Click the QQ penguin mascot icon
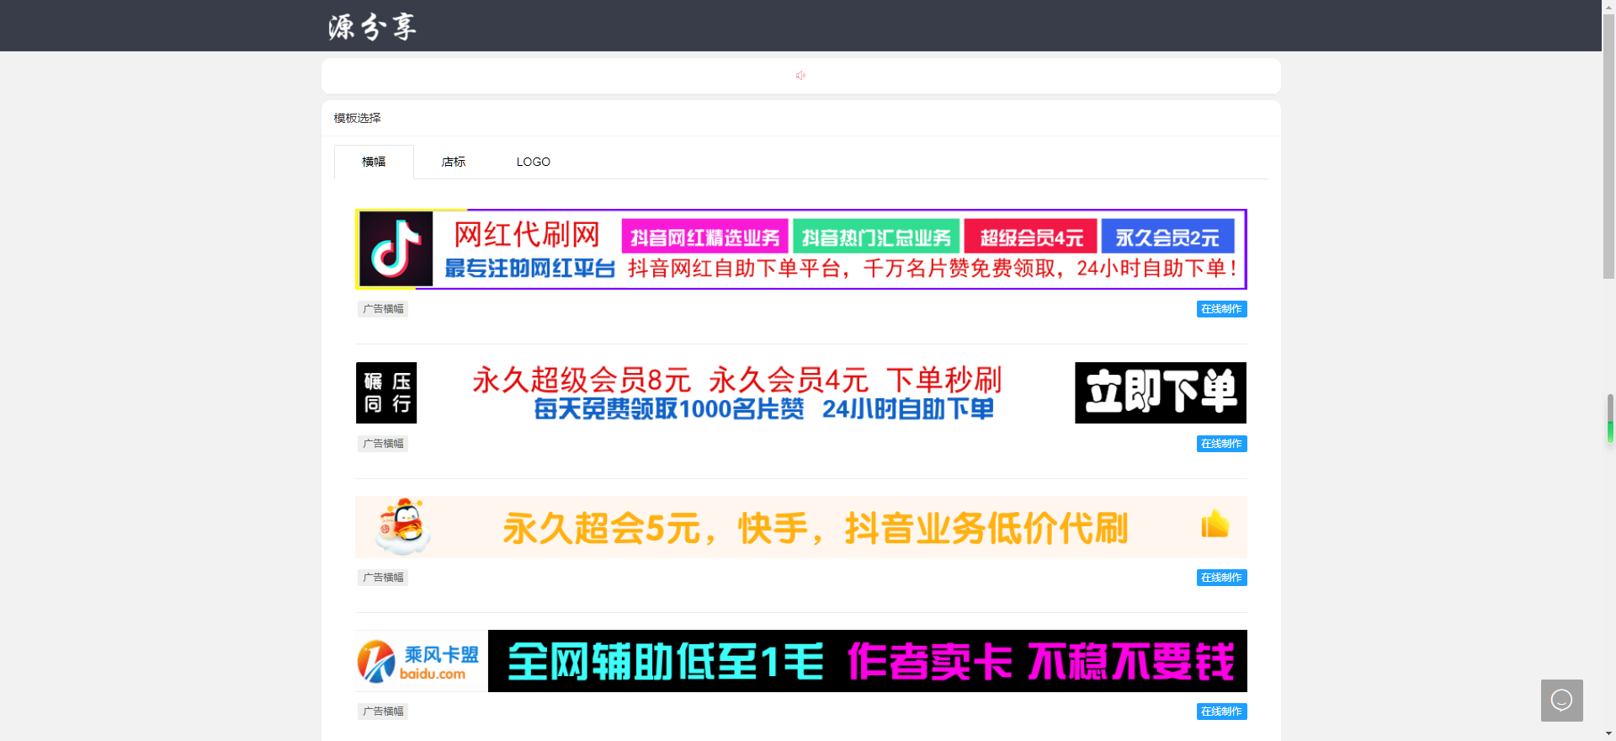The image size is (1616, 741). (403, 526)
